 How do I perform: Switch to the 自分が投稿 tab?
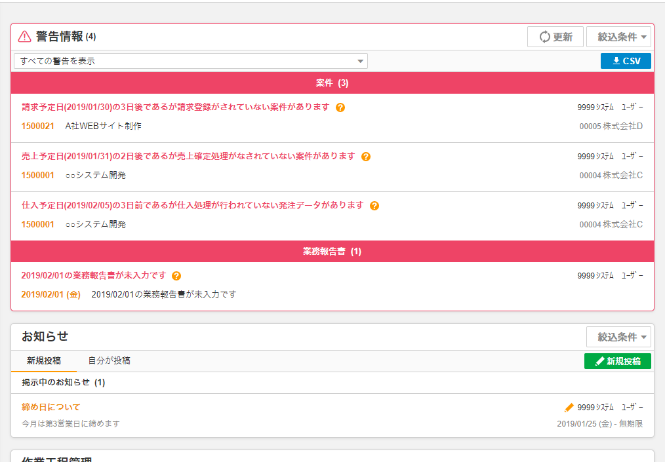click(x=109, y=360)
